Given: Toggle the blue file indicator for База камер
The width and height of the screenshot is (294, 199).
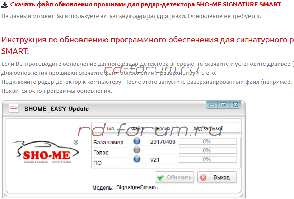Looking at the screenshot, I should pyautogui.click(x=137, y=141).
